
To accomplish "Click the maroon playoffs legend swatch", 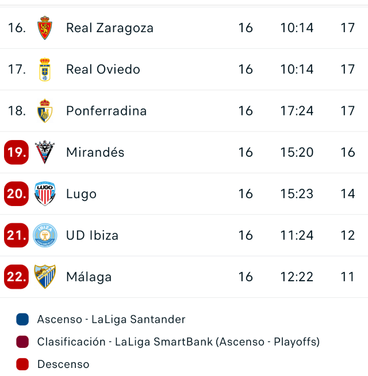I will click(22, 342).
